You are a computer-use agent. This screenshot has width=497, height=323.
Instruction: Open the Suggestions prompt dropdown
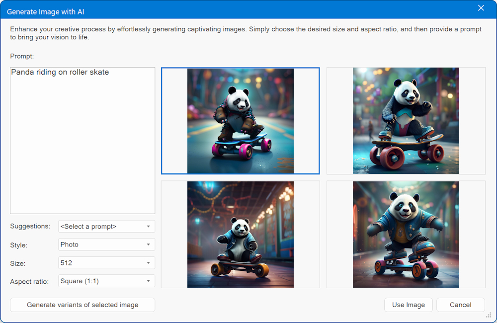[x=106, y=227]
